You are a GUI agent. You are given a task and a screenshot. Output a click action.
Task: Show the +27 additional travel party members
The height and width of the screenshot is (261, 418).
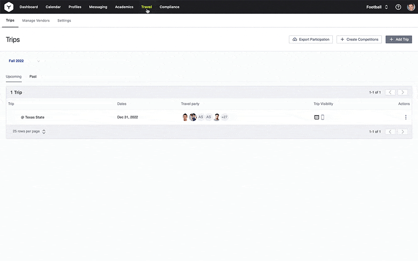pos(224,117)
